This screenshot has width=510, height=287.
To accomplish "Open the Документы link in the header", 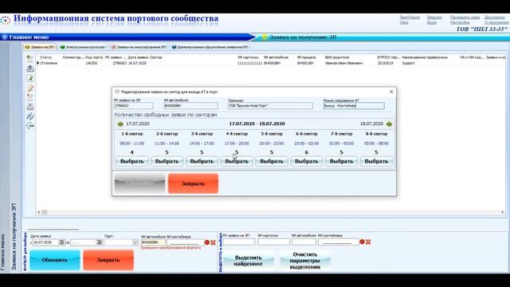I will 494,18.
